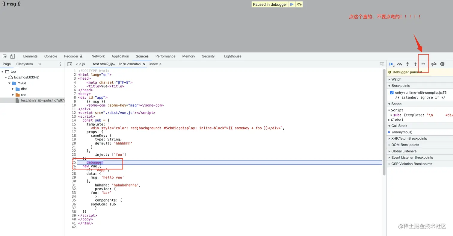The width and height of the screenshot is (453, 236).
Task: Collapse the localhost:63342 tree arrow
Action: tap(6, 77)
